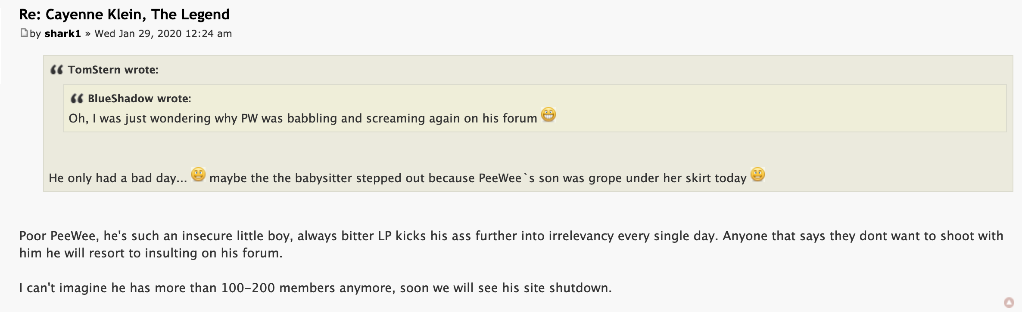Click the "BlueShadow wrote:" quote header
Screen dimensions: 1022x312
[139, 98]
